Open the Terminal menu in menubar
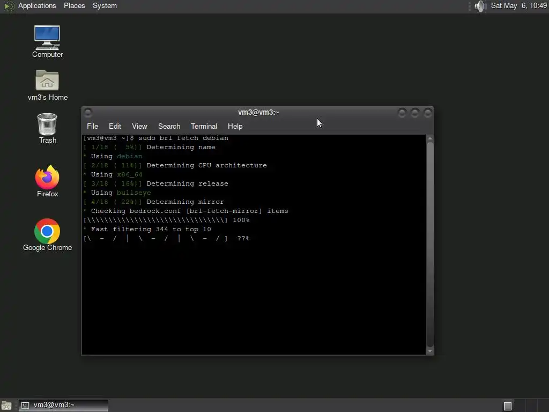This screenshot has width=549, height=412. pos(204,127)
